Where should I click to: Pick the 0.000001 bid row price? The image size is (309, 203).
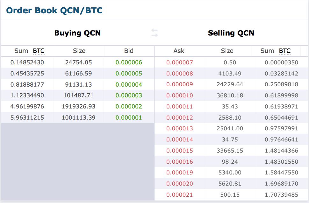[x=129, y=118]
